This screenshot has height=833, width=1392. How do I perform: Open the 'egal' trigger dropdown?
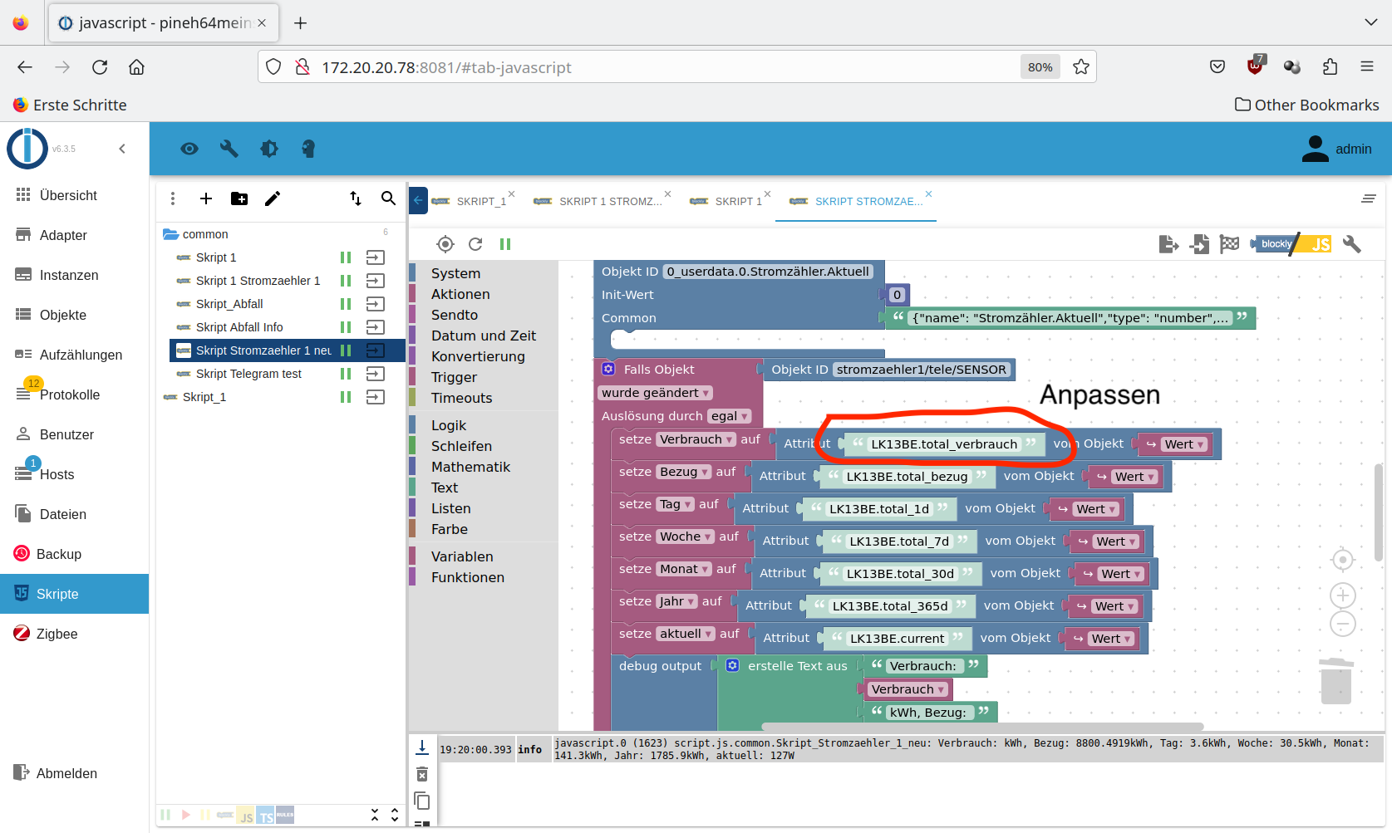point(730,416)
